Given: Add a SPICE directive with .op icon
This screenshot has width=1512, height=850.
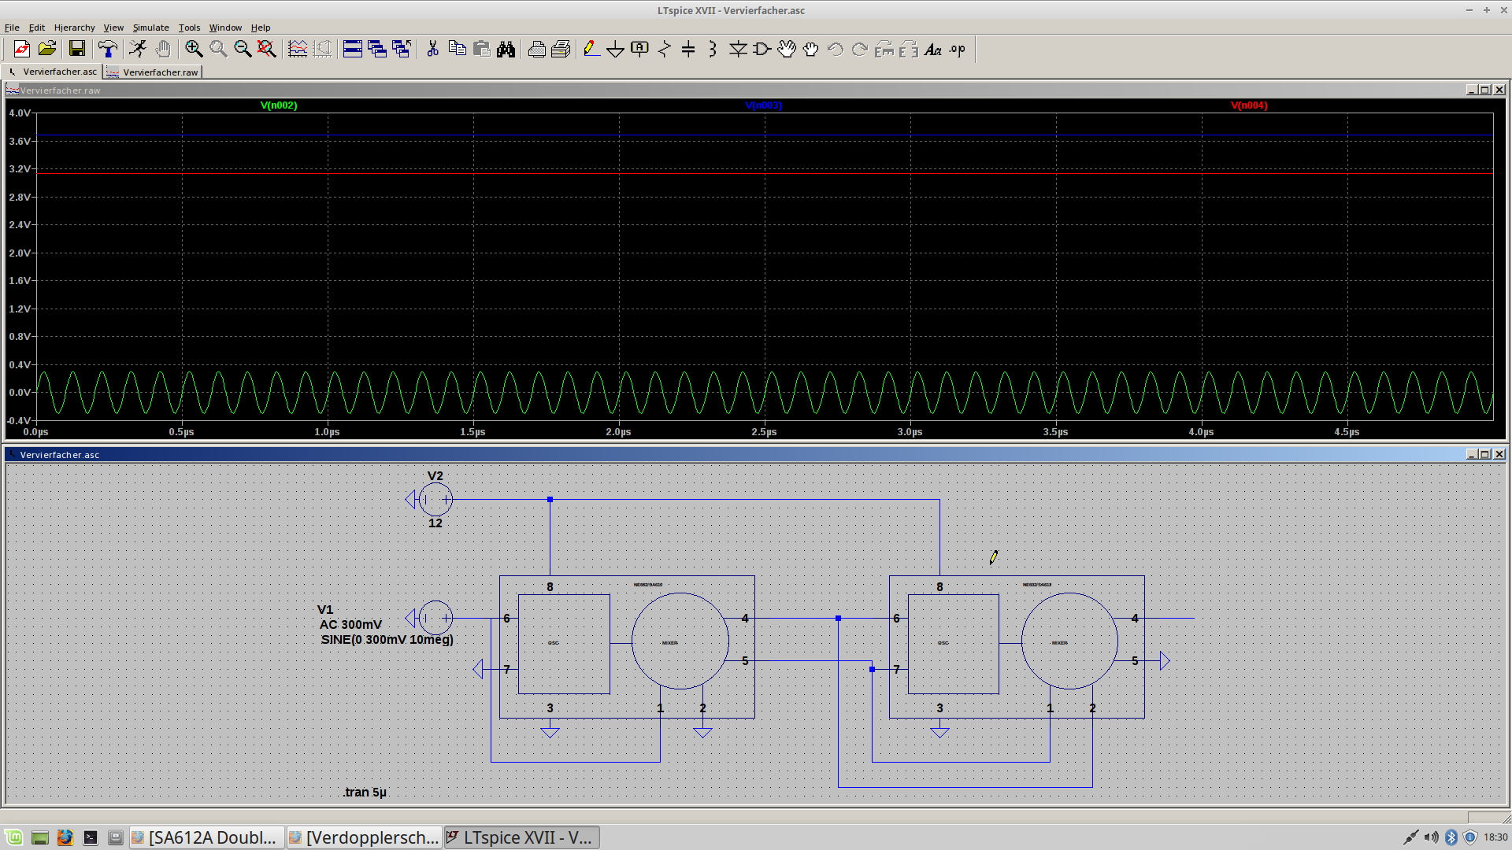Looking at the screenshot, I should pyautogui.click(x=958, y=49).
